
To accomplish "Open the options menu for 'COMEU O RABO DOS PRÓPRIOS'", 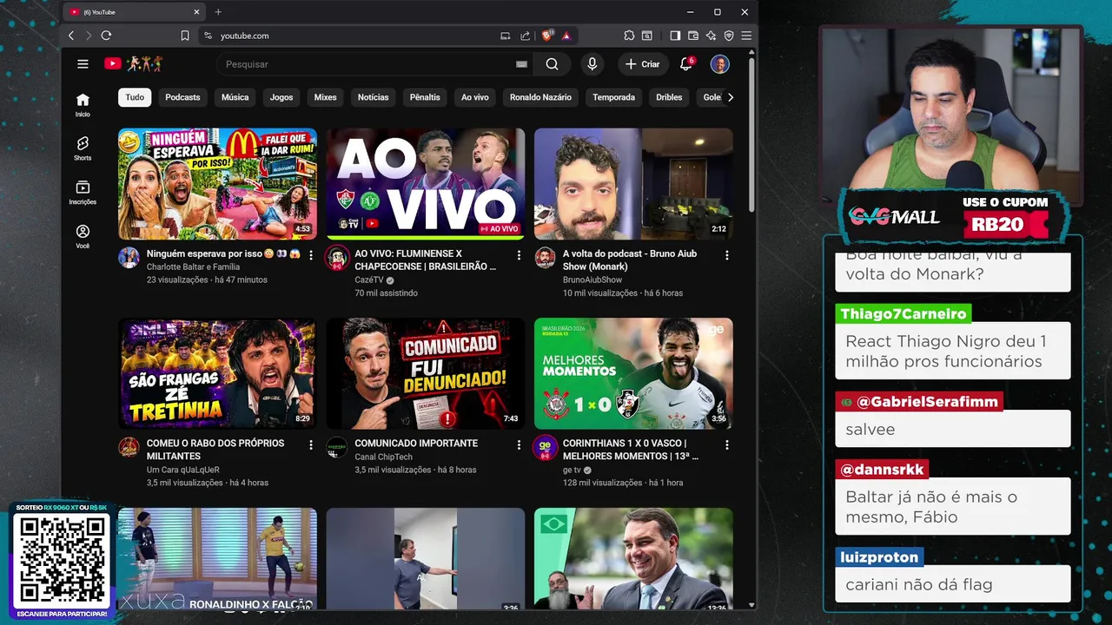I will (x=311, y=444).
